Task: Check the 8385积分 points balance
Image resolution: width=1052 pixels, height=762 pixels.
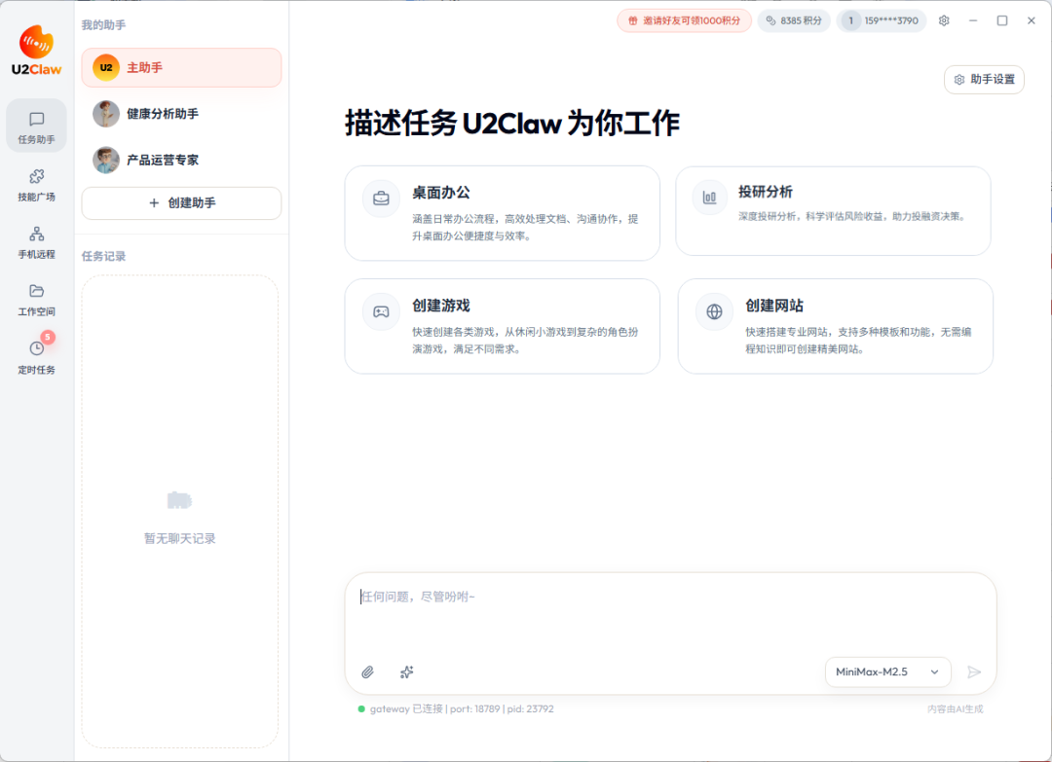Action: (x=794, y=19)
